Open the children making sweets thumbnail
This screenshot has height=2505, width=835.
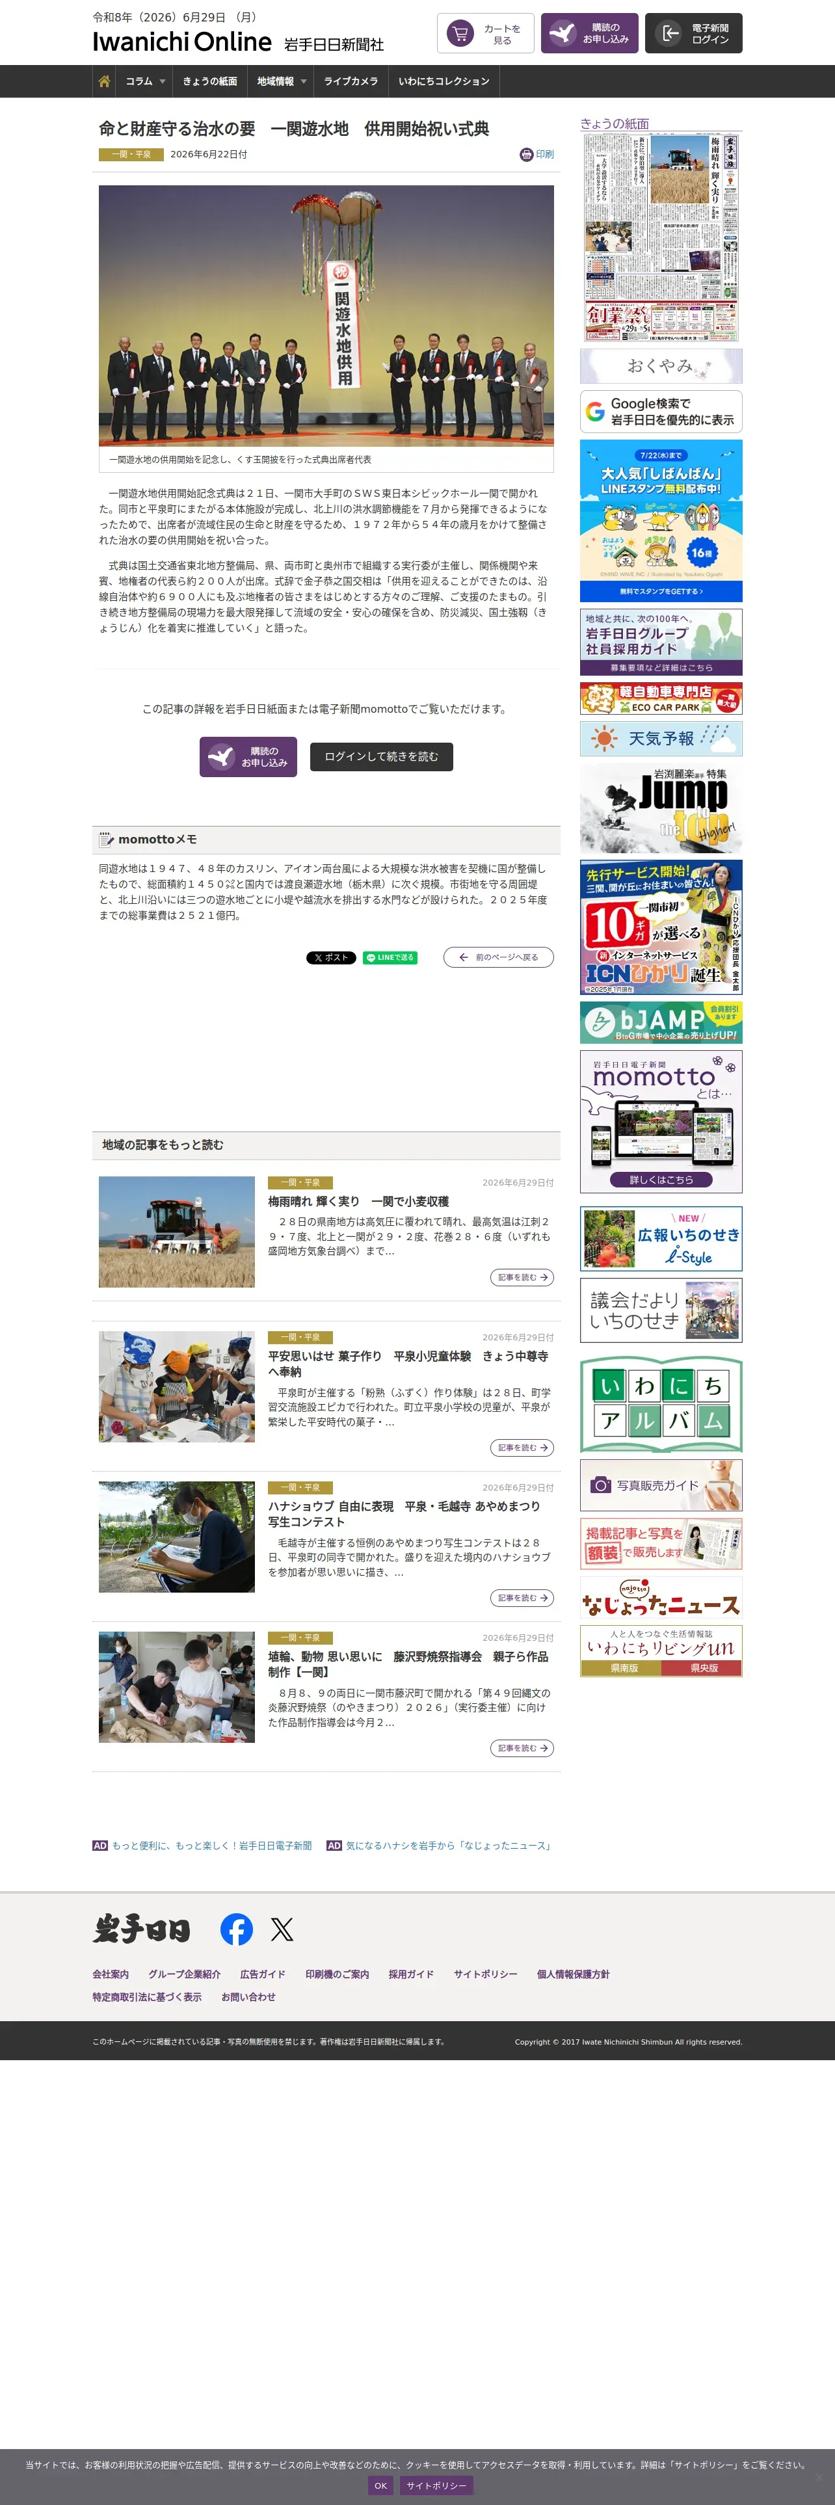click(x=177, y=1386)
